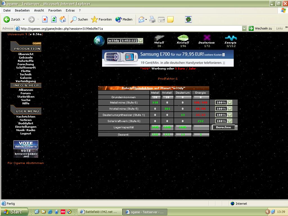This screenshot has height=216, width=288.
Task: Click the Zurück back arrow icon
Action: click(7, 19)
